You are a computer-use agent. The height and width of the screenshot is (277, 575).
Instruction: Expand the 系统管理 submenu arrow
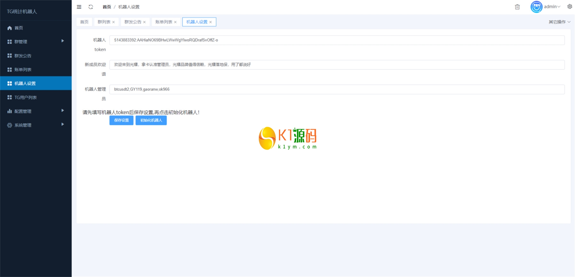62,124
